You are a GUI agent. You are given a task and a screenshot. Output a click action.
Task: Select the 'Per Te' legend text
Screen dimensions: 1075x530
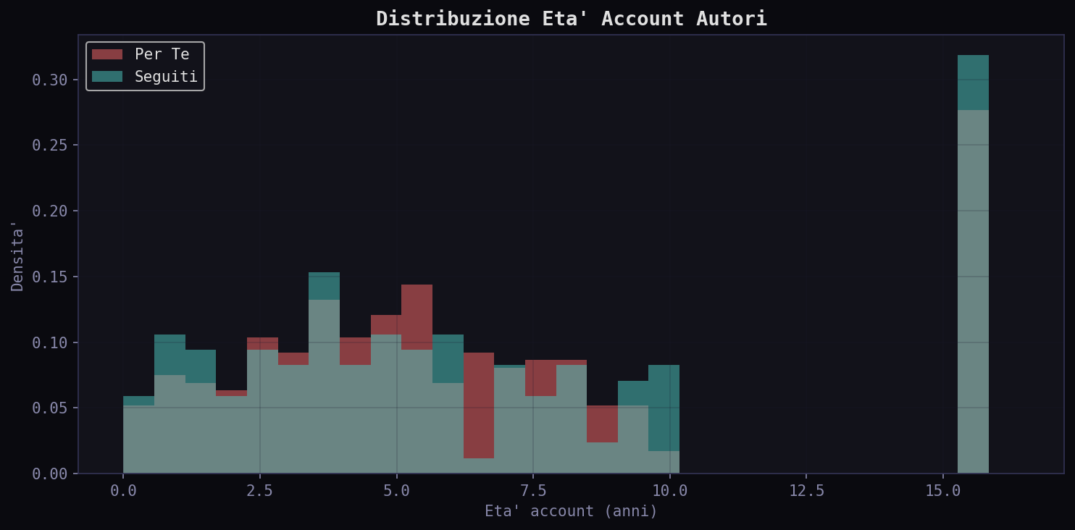(x=162, y=55)
